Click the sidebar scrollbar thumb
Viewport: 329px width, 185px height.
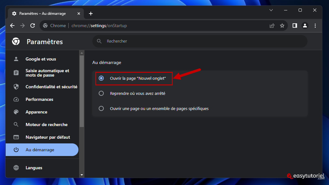82,91
